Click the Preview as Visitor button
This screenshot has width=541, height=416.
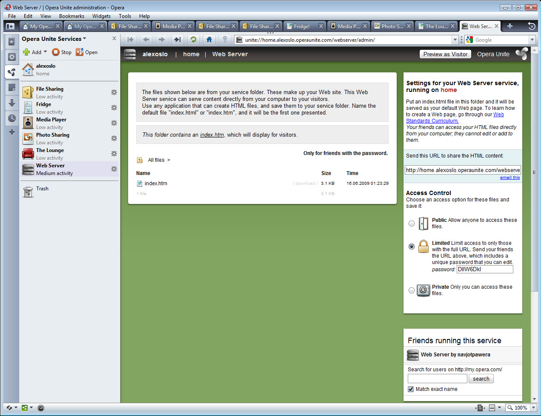[x=445, y=54]
